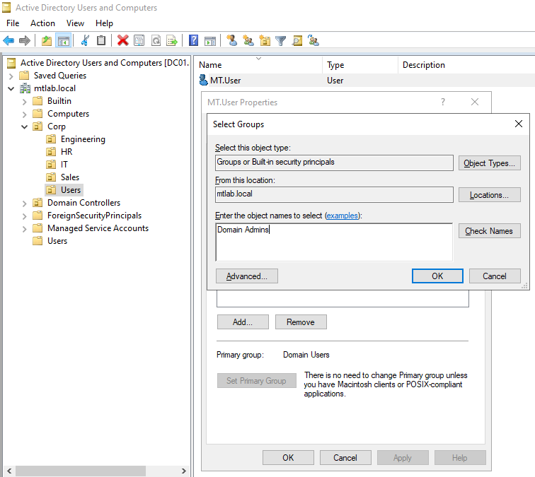Click the Check Names button
535x477 pixels.
(489, 230)
